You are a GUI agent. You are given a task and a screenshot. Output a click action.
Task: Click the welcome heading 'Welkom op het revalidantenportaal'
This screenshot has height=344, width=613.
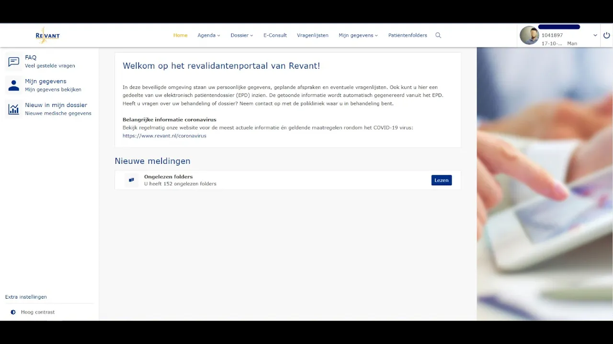(x=221, y=66)
